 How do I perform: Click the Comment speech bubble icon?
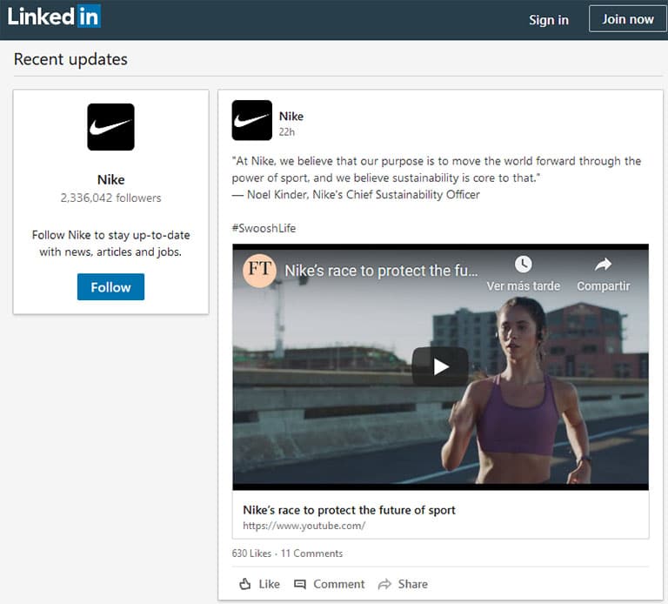click(300, 584)
